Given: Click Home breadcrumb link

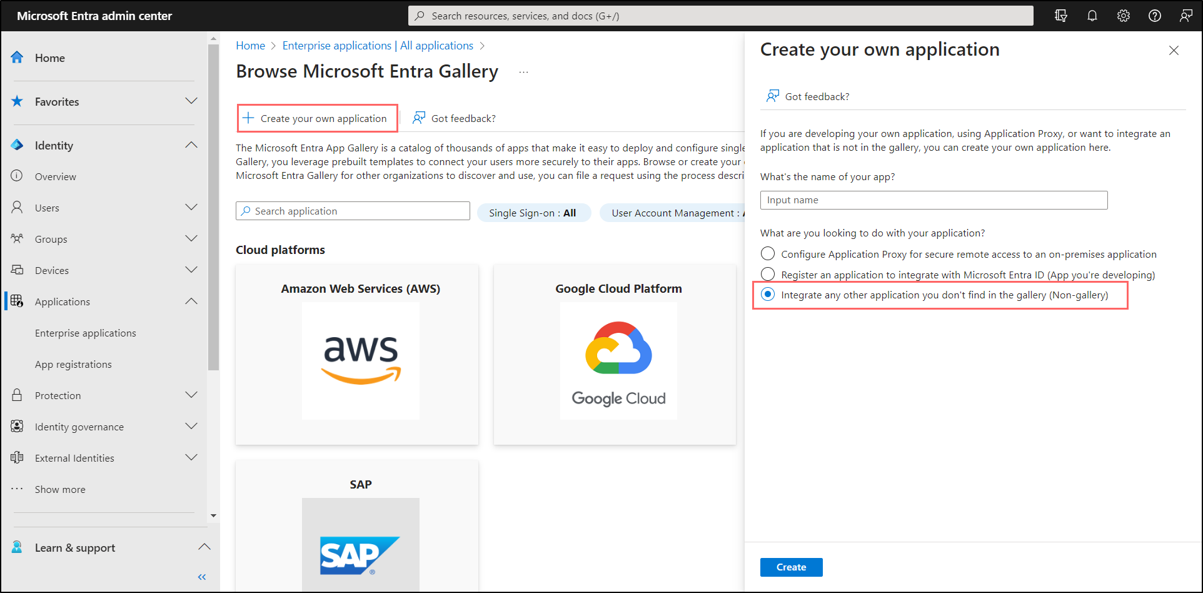Looking at the screenshot, I should click(x=251, y=46).
